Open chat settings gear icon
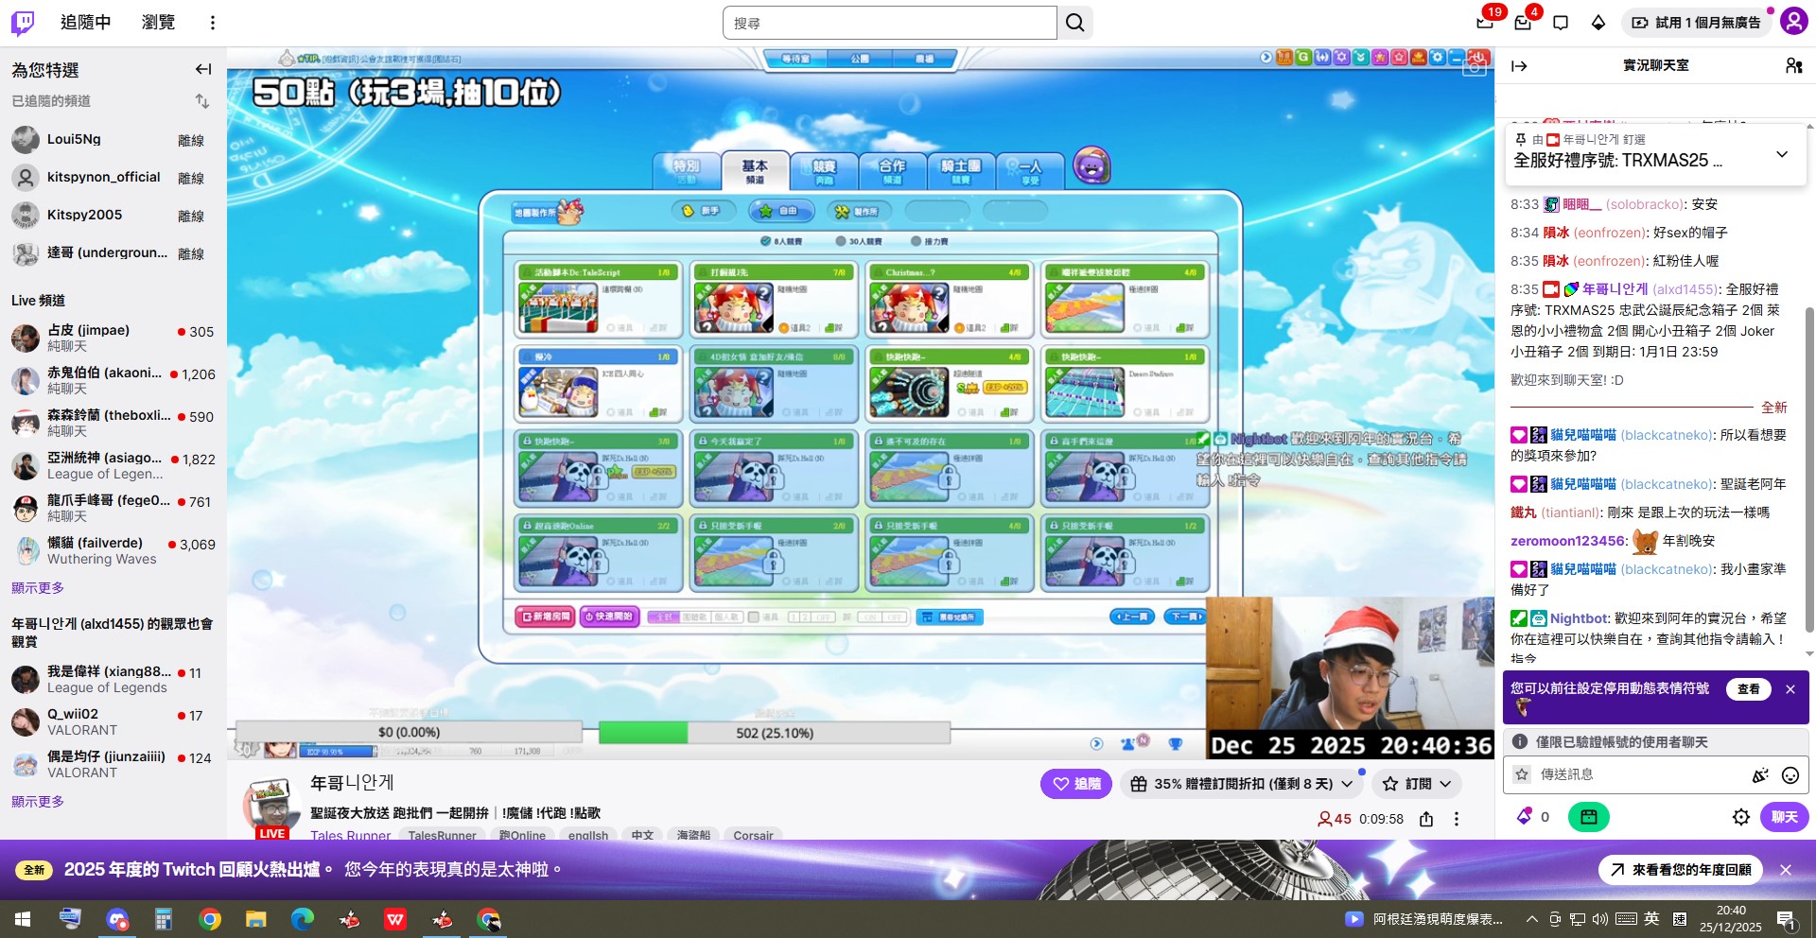1816x938 pixels. pyautogui.click(x=1740, y=817)
